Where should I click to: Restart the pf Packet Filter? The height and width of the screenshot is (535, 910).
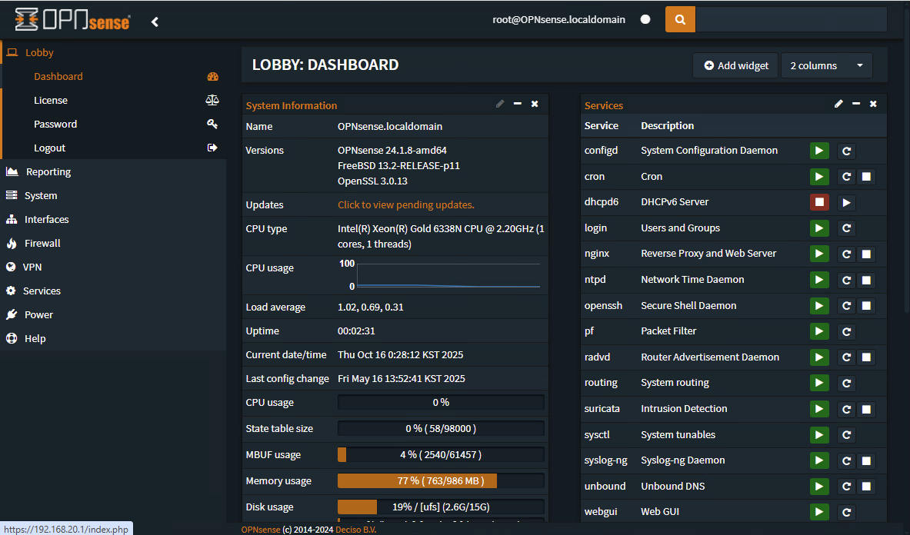tap(846, 331)
